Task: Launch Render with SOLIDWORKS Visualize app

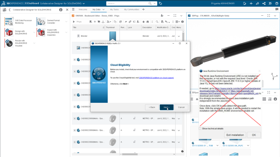Action: point(9,43)
